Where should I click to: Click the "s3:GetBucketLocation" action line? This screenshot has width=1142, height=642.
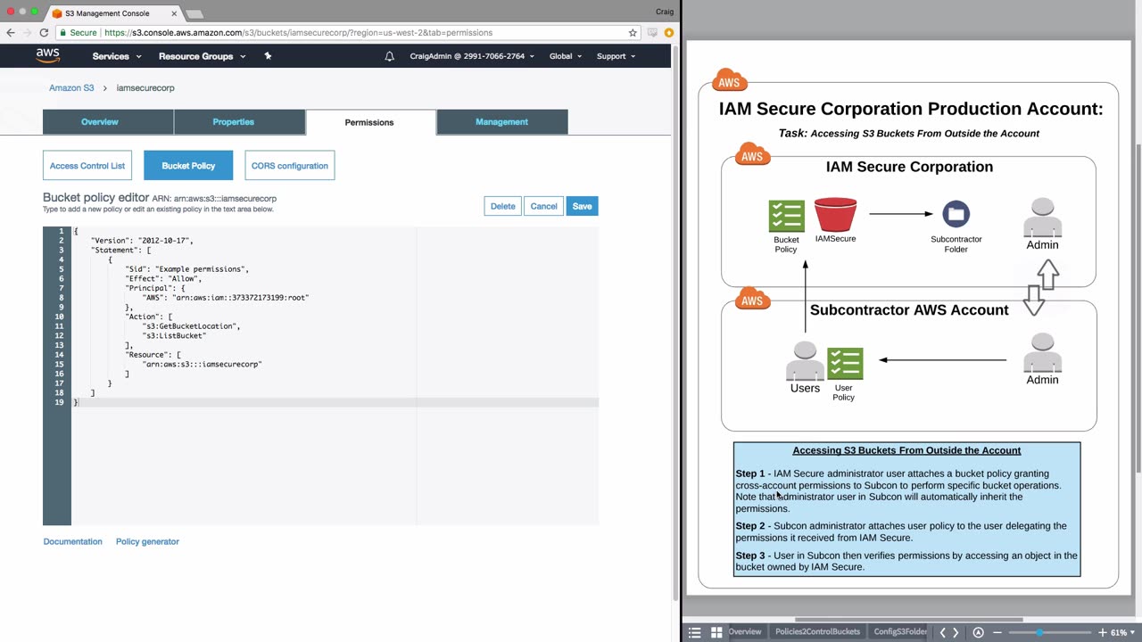pyautogui.click(x=192, y=326)
